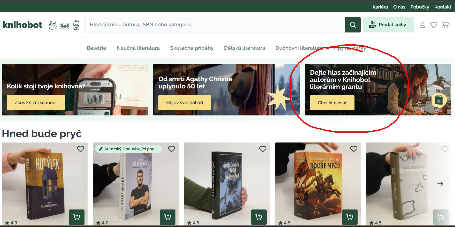Select the Dětská literatura category

coord(244,48)
